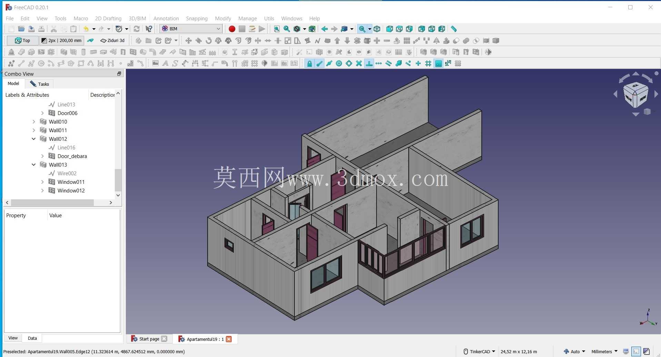
Task: Toggle Snap Center
Action: [x=339, y=63]
